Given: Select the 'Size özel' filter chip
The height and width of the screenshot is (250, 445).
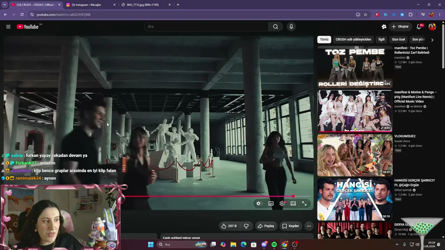Looking at the screenshot, I should tap(398, 40).
